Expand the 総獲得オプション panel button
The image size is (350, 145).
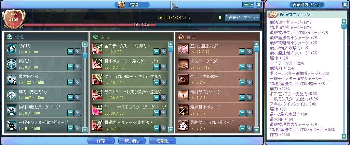243,17
